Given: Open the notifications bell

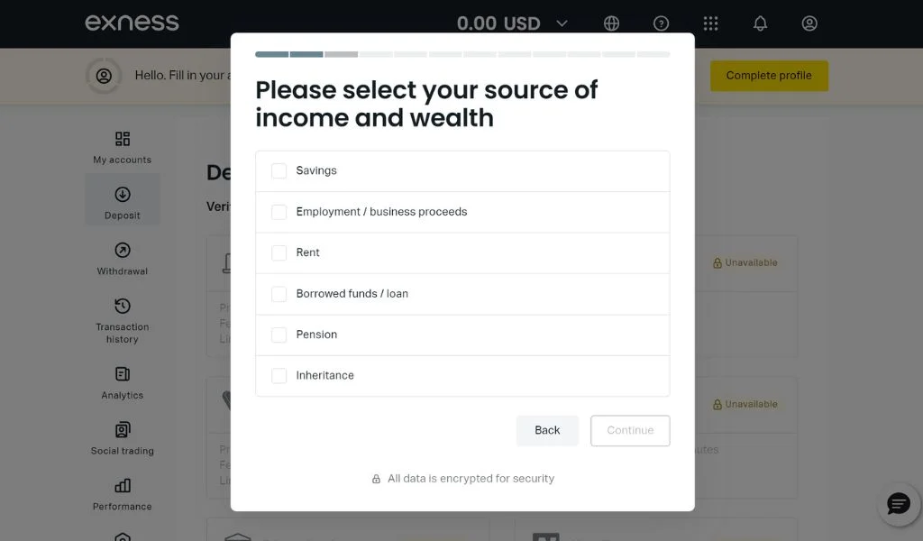Looking at the screenshot, I should tap(760, 23).
